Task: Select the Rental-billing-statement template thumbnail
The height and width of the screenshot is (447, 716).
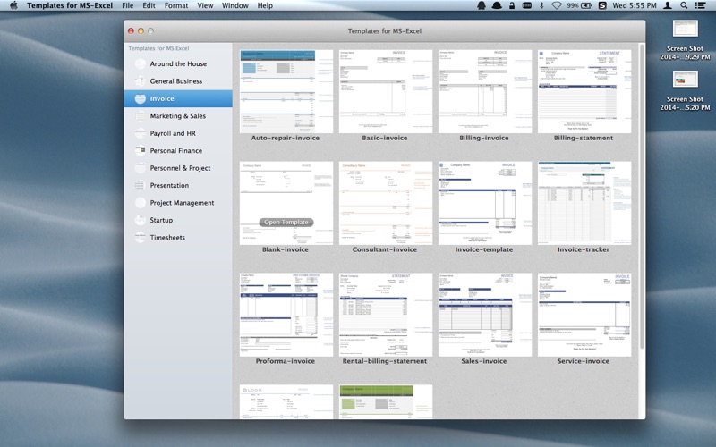Action: pos(386,315)
